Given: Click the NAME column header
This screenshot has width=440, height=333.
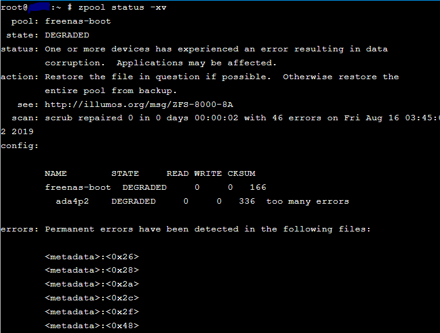Looking at the screenshot, I should [x=56, y=173].
